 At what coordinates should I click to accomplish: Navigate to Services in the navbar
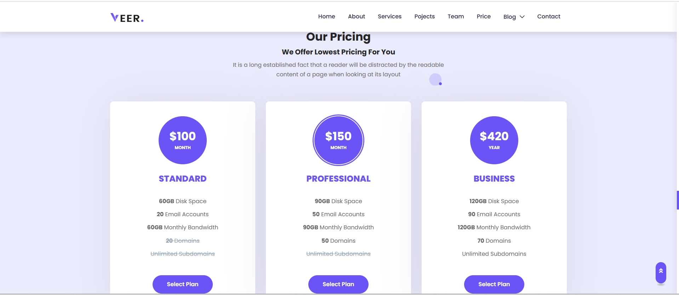[389, 16]
